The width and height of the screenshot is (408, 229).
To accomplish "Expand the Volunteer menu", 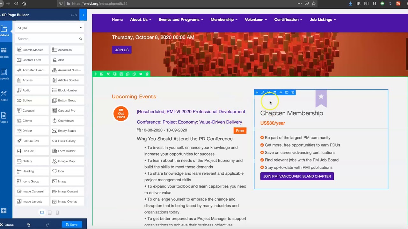I will click(256, 20).
